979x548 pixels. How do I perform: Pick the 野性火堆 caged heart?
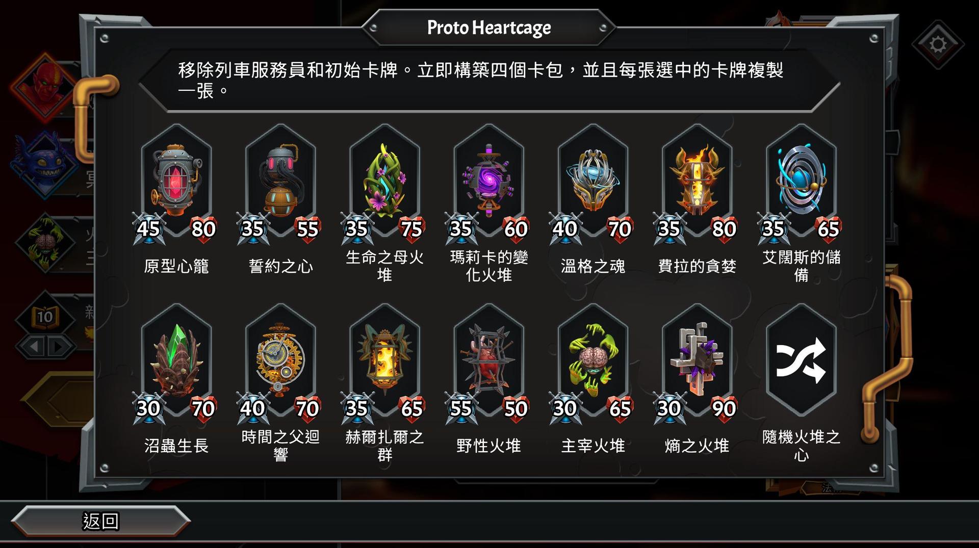(x=488, y=360)
